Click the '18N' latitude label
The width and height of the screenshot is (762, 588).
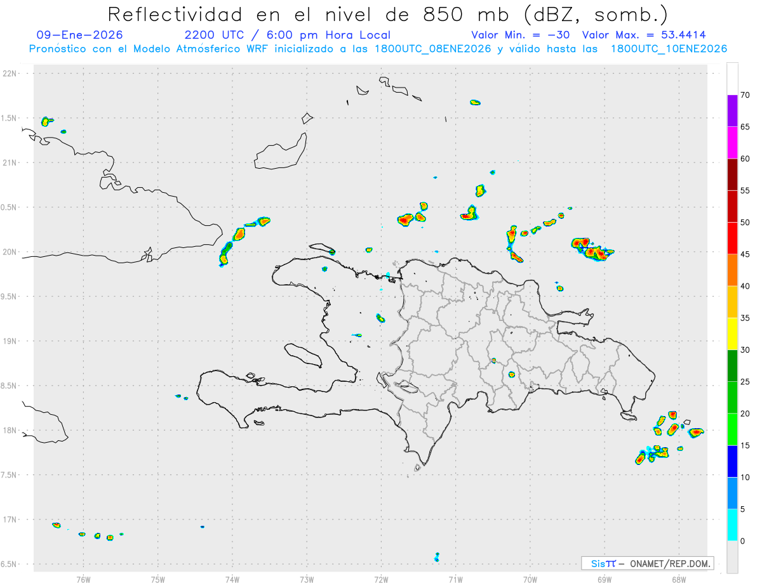coord(10,431)
